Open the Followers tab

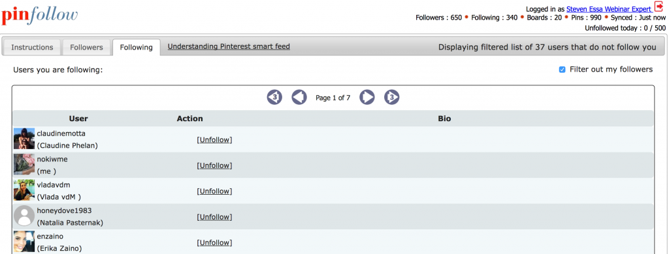point(87,48)
